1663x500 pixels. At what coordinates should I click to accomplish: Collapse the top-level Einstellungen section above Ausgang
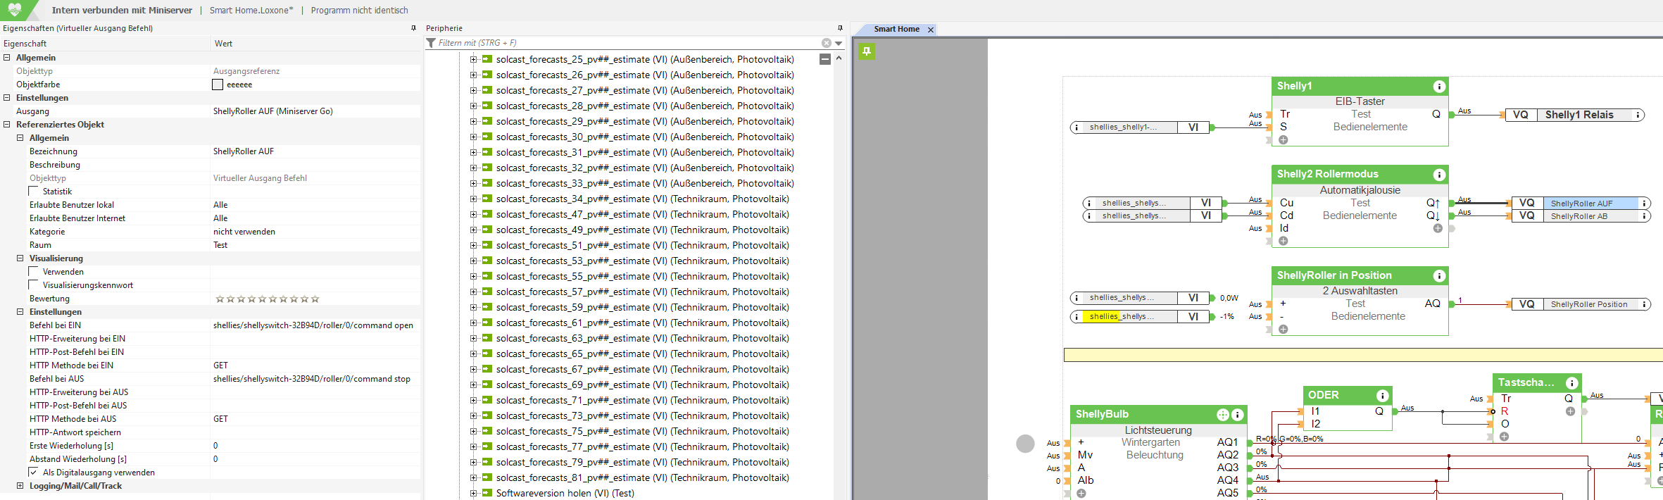(7, 98)
